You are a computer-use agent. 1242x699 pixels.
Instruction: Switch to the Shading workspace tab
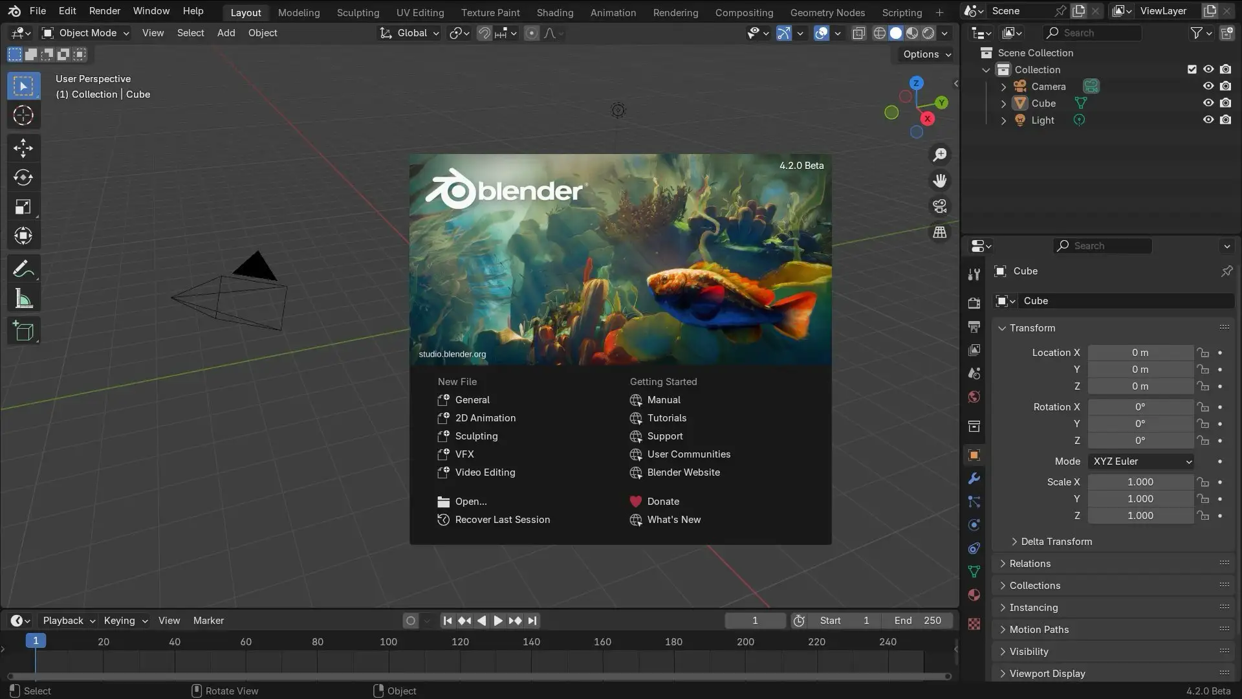[x=554, y=12]
